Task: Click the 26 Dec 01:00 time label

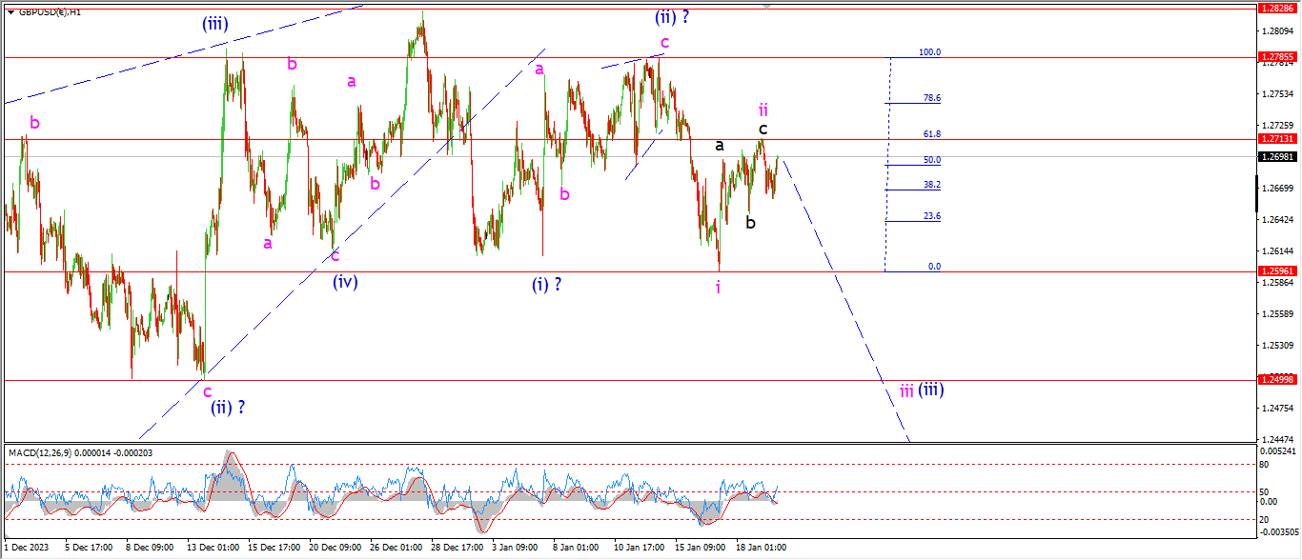Action: 396,548
